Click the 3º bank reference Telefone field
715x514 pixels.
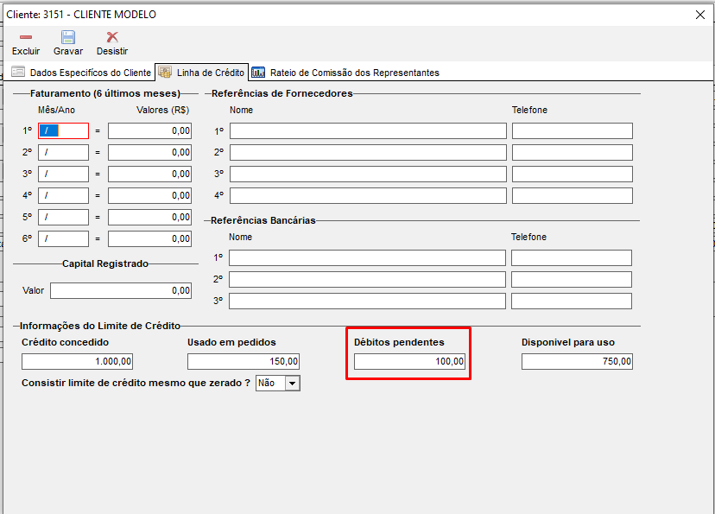[571, 301]
